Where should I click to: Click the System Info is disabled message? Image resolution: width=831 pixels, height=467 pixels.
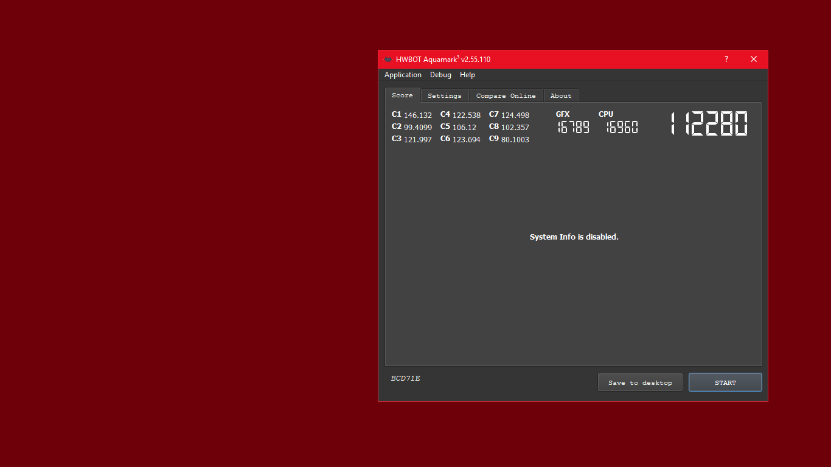(x=574, y=237)
